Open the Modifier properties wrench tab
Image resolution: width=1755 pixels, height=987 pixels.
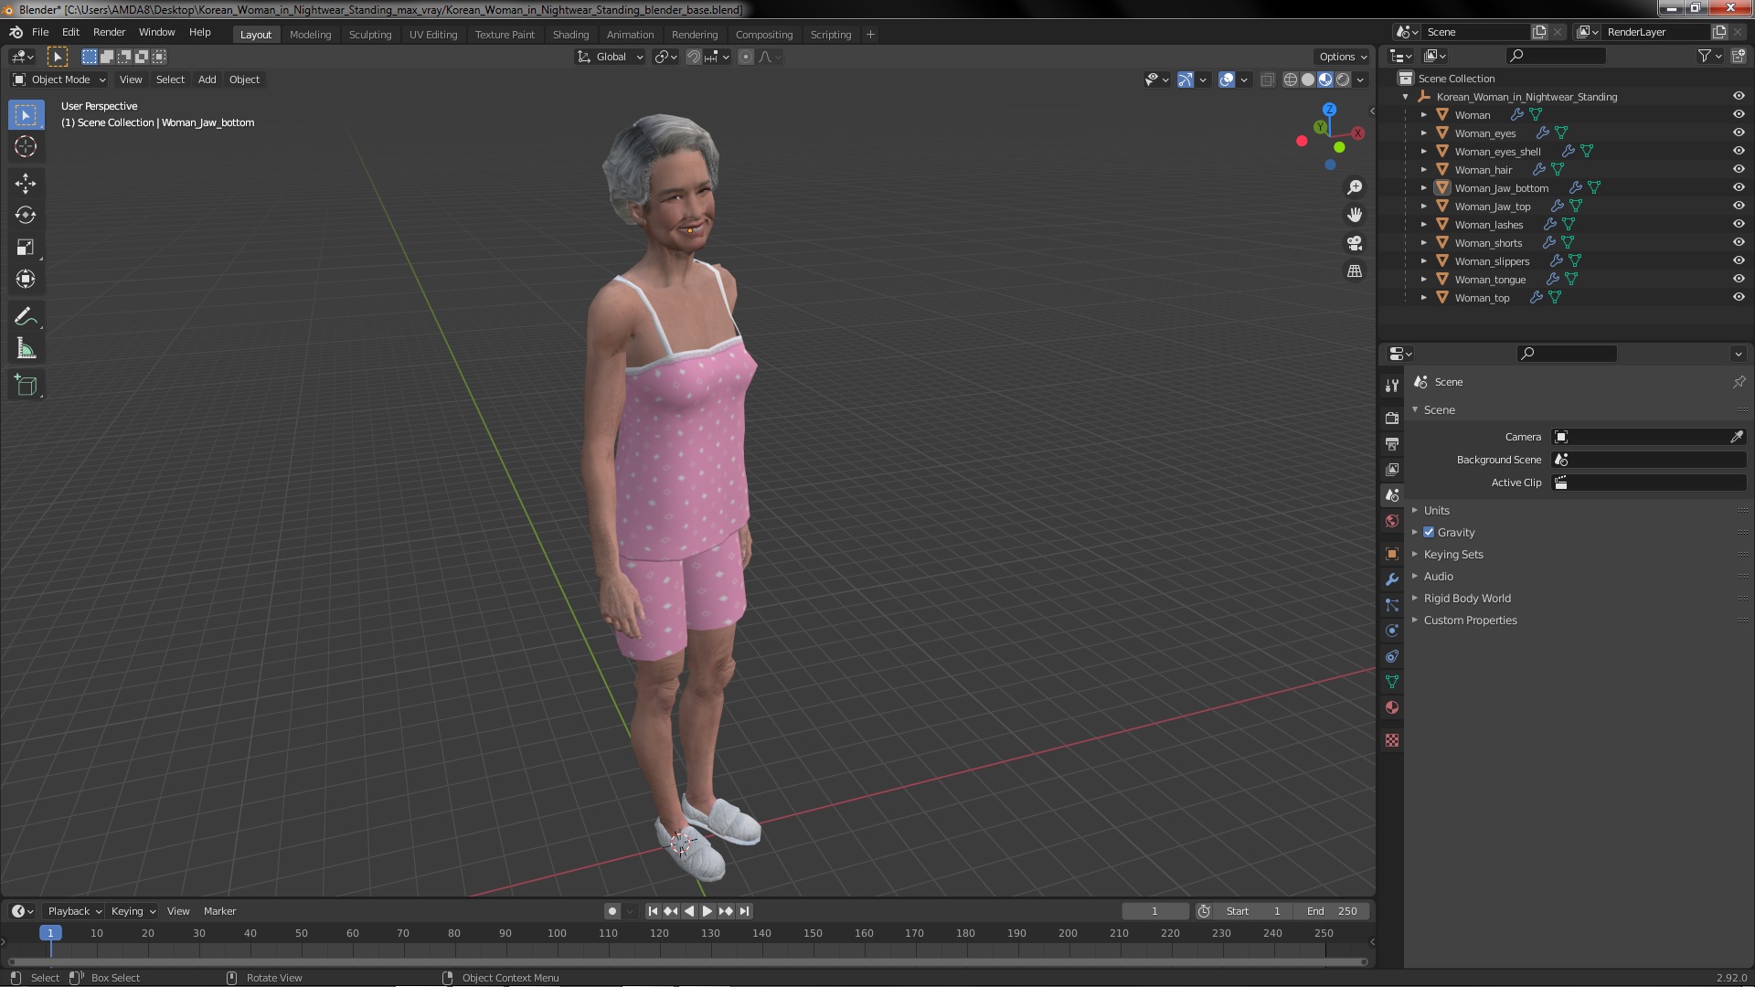pyautogui.click(x=1392, y=579)
